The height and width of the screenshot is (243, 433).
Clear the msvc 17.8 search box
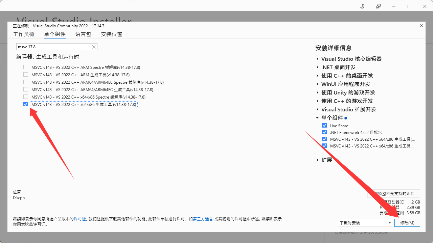[x=94, y=47]
